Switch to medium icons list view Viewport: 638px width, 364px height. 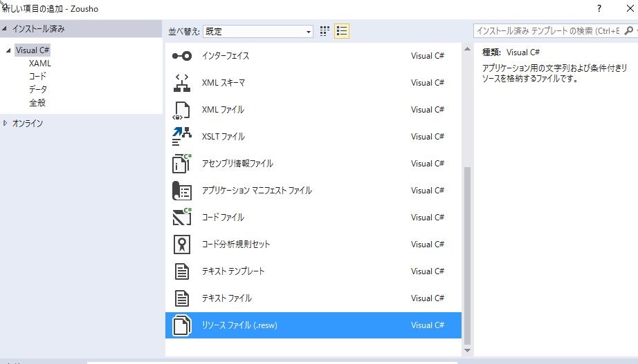pyautogui.click(x=342, y=31)
